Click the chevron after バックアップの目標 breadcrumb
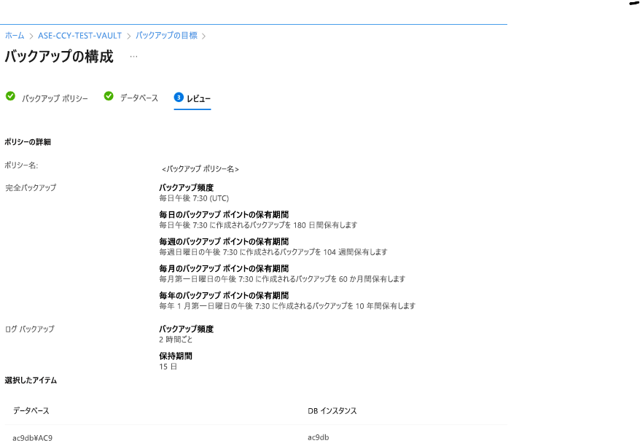Screen dimensions: 640x446 click(x=204, y=36)
